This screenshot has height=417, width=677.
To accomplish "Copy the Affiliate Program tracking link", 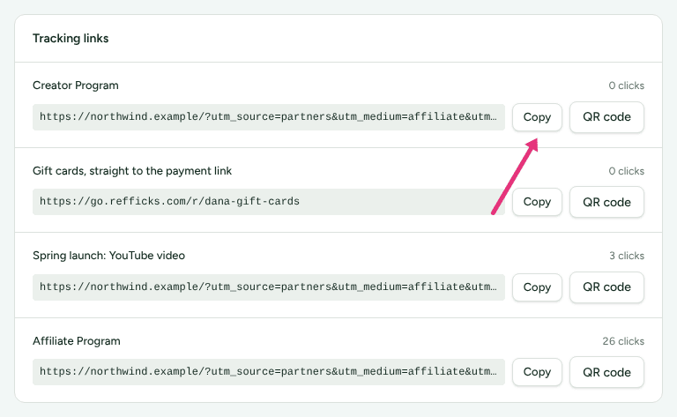I will [x=537, y=372].
